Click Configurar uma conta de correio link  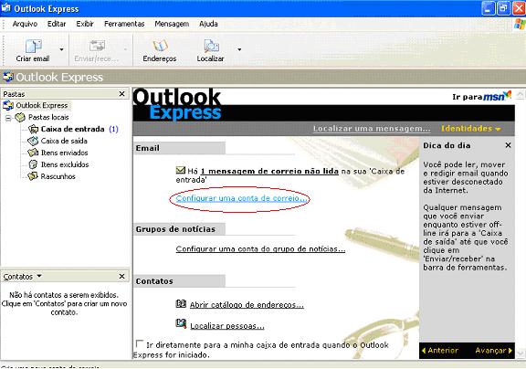click(x=241, y=198)
